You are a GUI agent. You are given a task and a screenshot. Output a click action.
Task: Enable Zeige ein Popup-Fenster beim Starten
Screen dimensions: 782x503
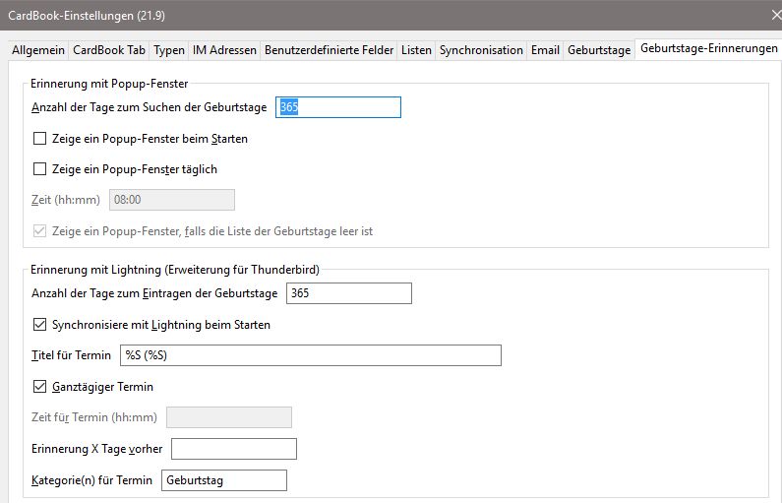[39, 138]
